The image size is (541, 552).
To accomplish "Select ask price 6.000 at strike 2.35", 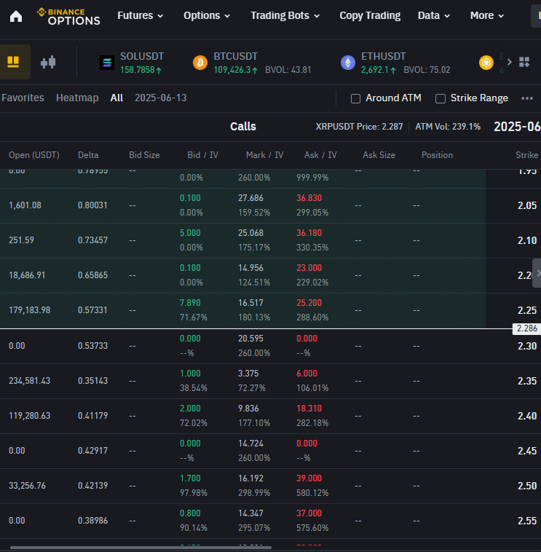I will [x=307, y=374].
